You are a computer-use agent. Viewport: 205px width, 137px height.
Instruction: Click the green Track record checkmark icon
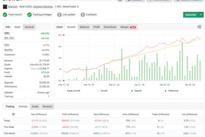tap(5, 15)
